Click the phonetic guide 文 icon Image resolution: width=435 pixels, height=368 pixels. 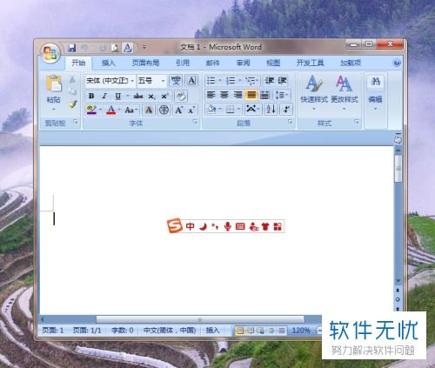tap(176, 80)
